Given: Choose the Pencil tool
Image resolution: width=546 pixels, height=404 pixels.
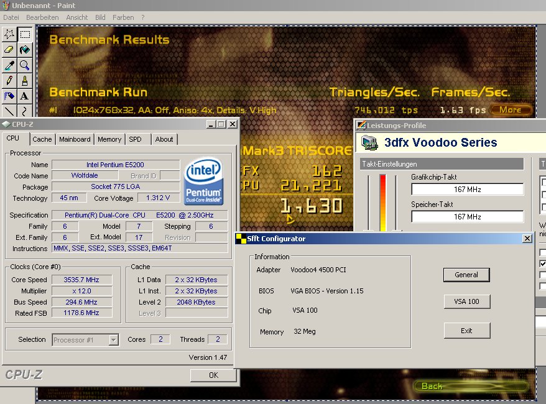Looking at the screenshot, I should pos(9,80).
